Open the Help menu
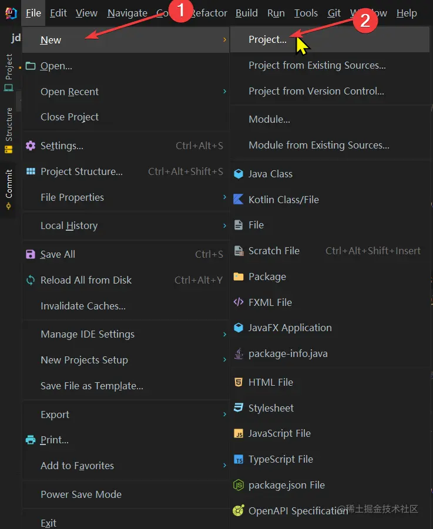The width and height of the screenshot is (433, 529). coord(407,13)
